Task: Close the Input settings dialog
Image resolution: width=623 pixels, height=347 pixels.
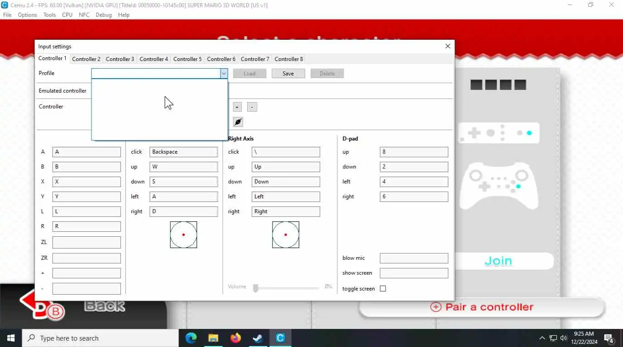Action: (x=448, y=46)
